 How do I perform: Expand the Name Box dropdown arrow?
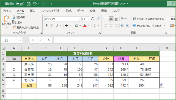coord(21,40)
